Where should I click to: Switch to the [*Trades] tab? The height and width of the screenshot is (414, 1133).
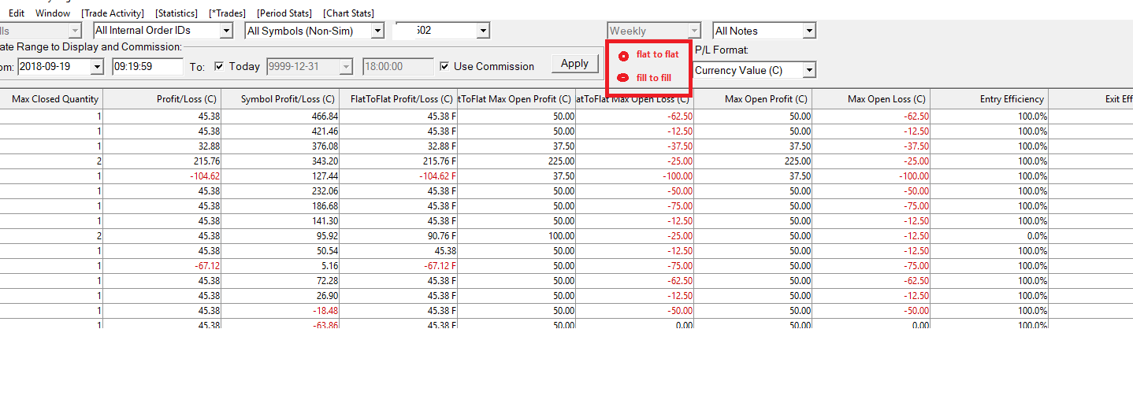pyautogui.click(x=227, y=13)
